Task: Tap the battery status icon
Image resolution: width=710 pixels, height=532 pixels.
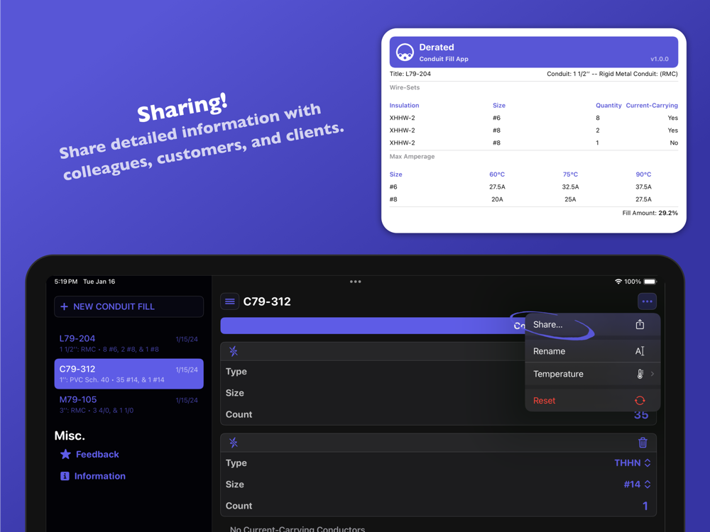Action: (x=650, y=282)
